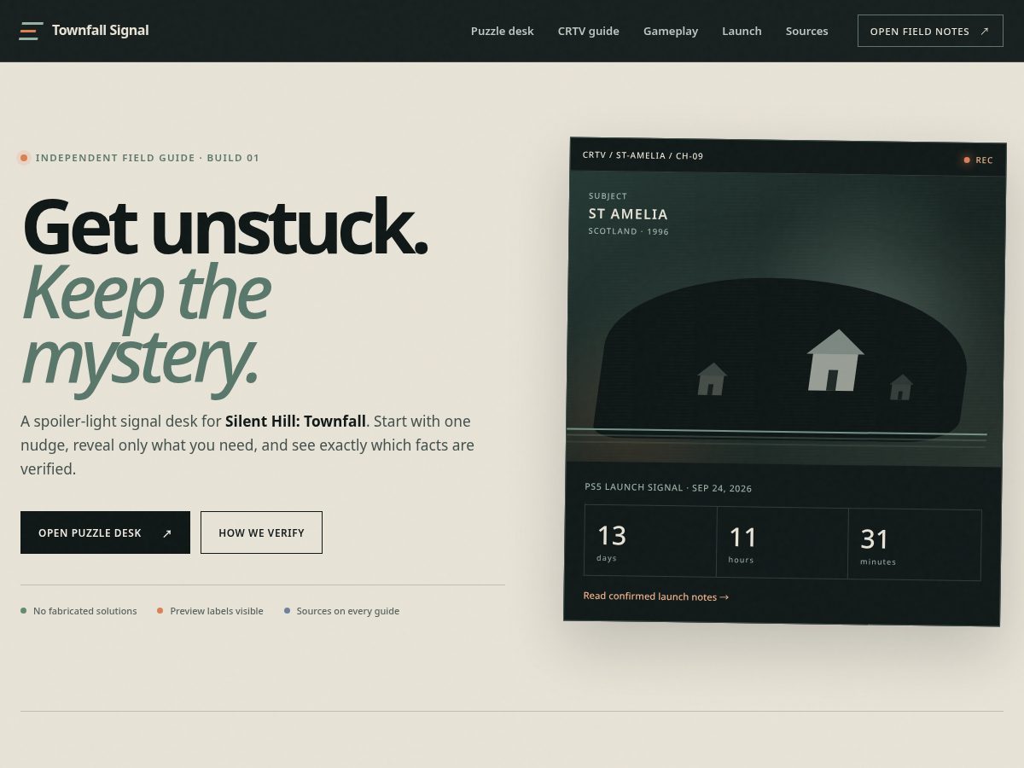Click the 31 minutes countdown cell
Viewport: 1024px width, 768px height.
pos(915,544)
